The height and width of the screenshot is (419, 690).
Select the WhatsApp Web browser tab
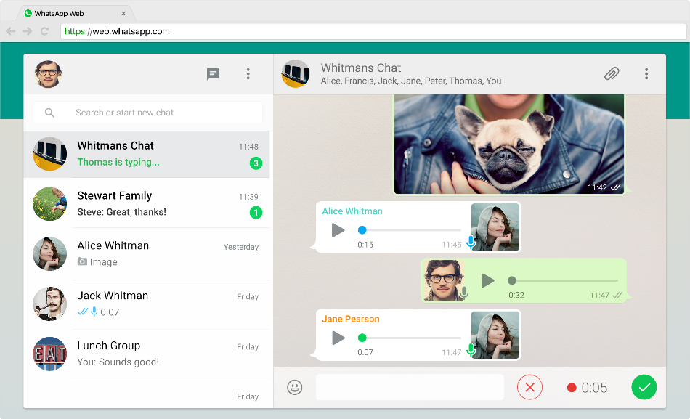click(x=73, y=13)
